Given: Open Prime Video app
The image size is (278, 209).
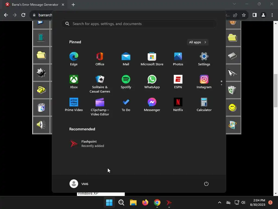Looking at the screenshot, I should tap(74, 105).
